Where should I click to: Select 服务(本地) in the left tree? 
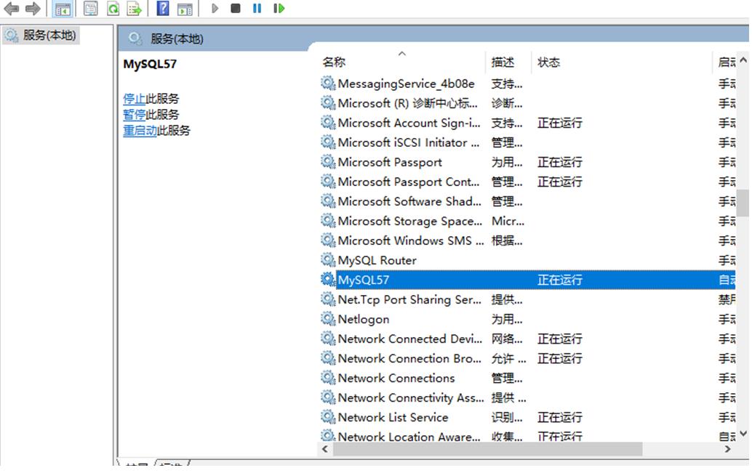click(x=44, y=33)
